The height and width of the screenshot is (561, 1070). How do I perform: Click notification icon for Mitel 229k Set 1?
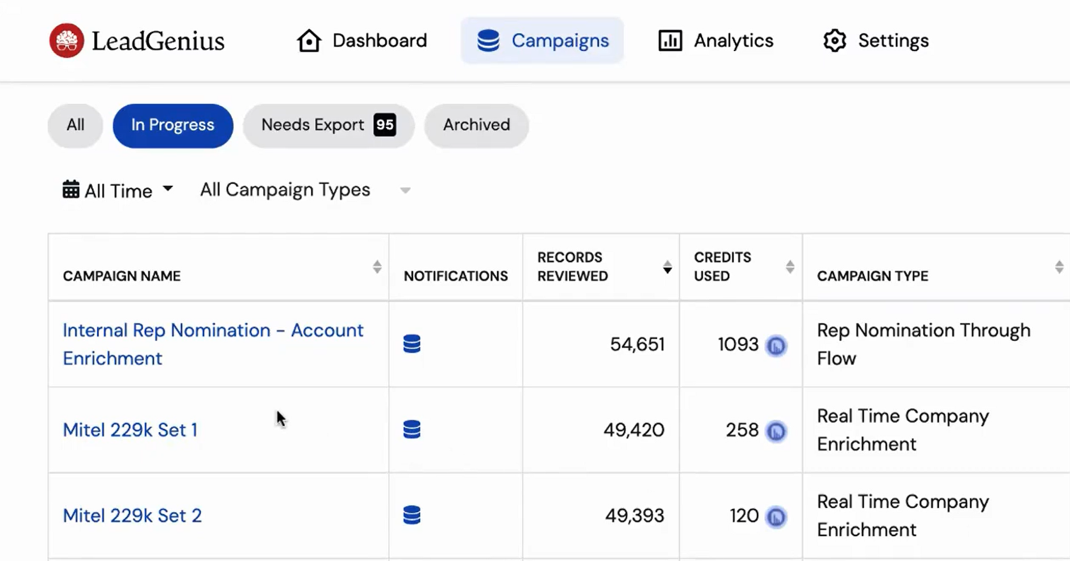pyautogui.click(x=412, y=430)
